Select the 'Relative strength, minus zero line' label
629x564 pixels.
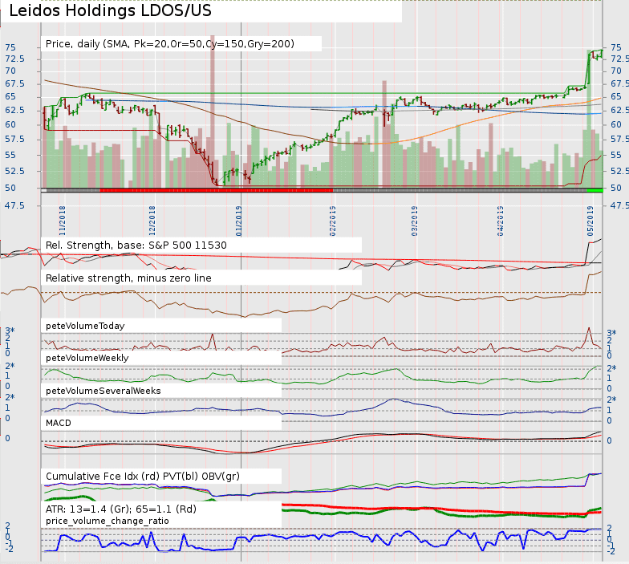point(128,278)
